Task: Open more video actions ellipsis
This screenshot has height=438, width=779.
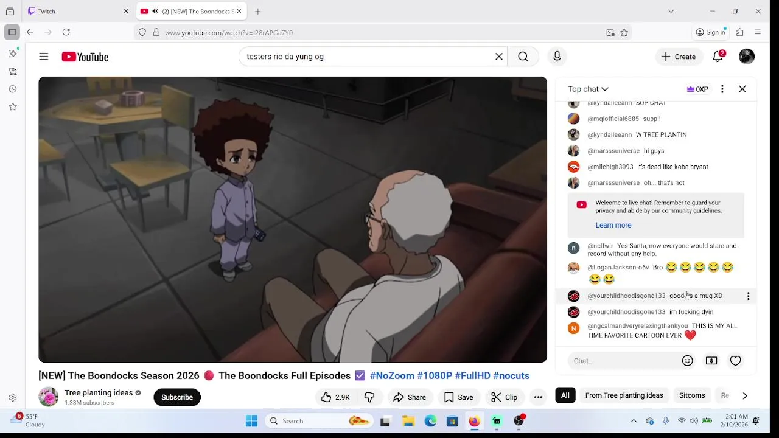Action: pyautogui.click(x=538, y=397)
